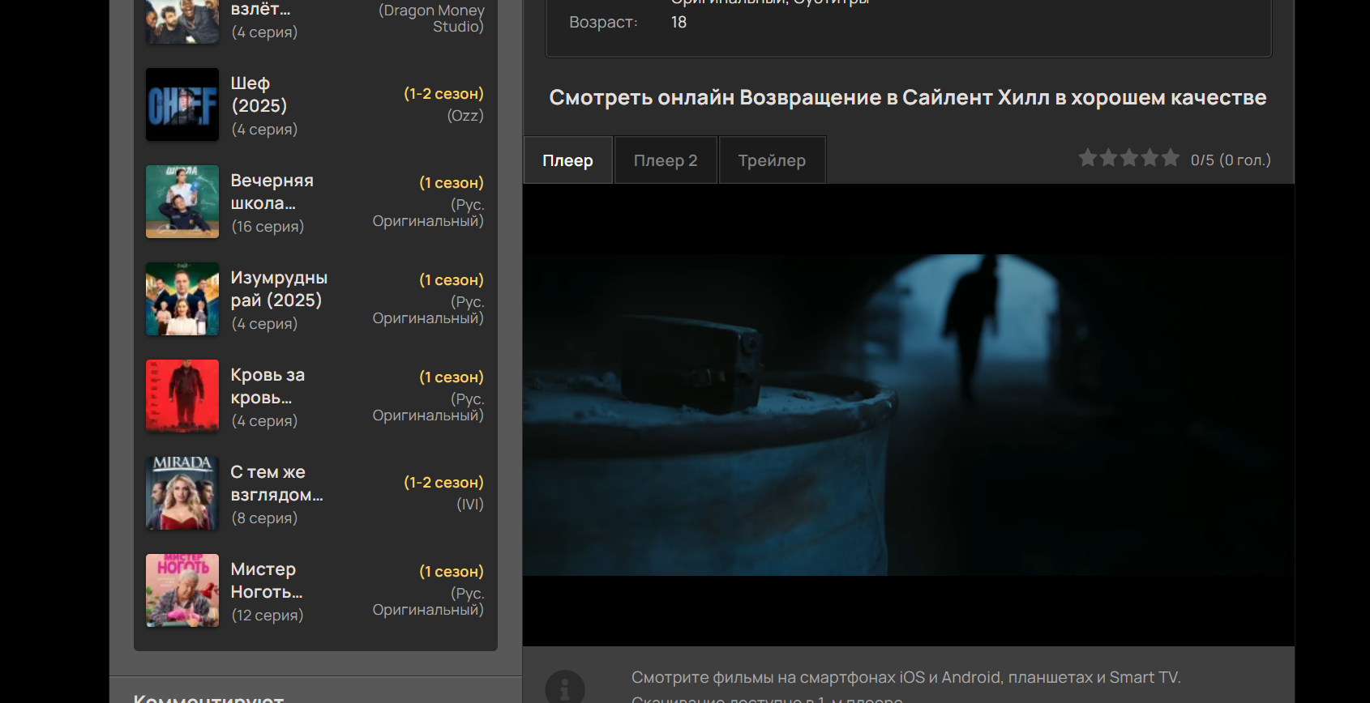Open the С тем же взглядом poster

182,493
